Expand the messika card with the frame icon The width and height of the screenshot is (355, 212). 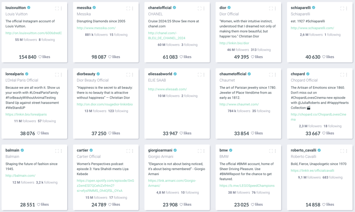click(128, 8)
